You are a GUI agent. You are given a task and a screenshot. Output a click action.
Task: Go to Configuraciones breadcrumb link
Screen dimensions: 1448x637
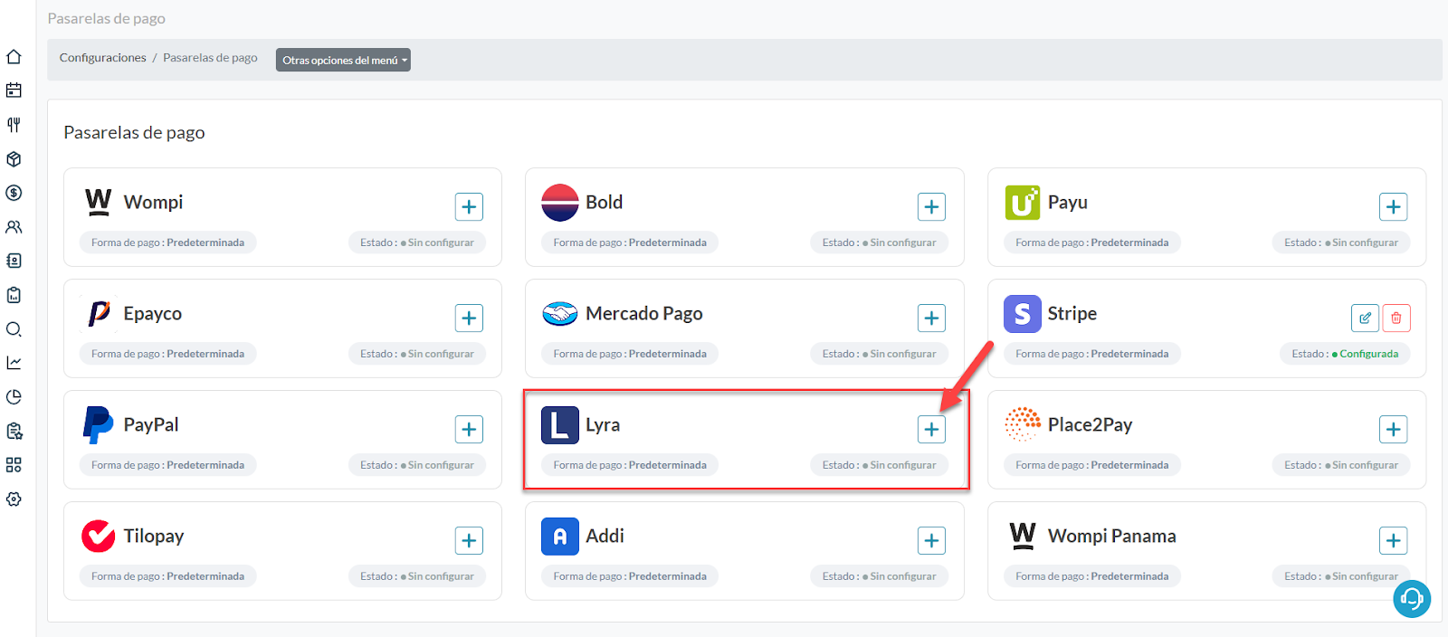(102, 58)
